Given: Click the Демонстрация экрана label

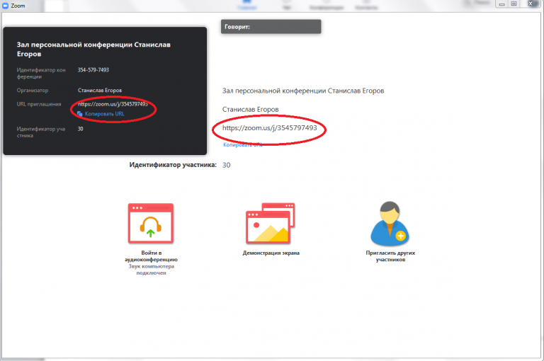Looking at the screenshot, I should [x=271, y=253].
